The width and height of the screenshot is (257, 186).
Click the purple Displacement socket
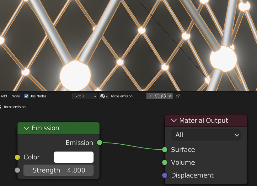[x=165, y=175]
